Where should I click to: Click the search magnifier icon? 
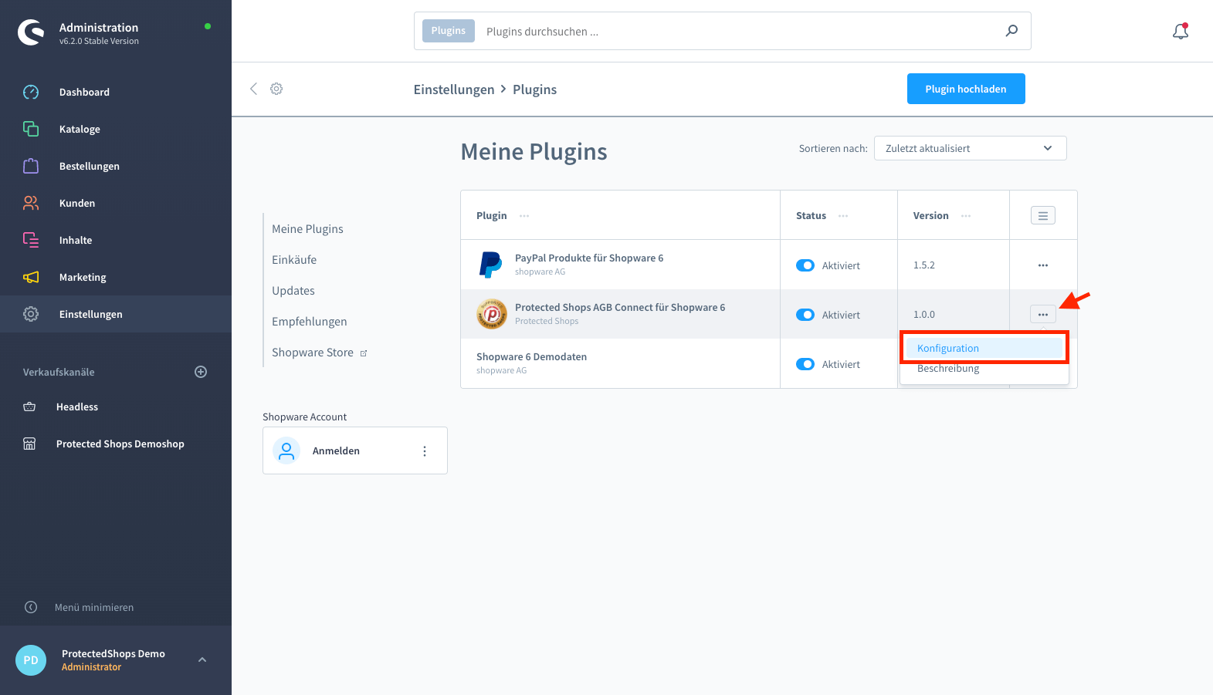pyautogui.click(x=1011, y=31)
